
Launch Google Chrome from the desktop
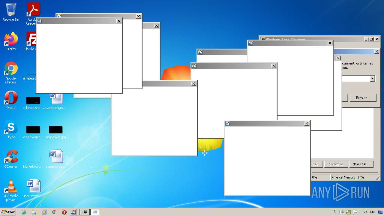pyautogui.click(x=11, y=73)
